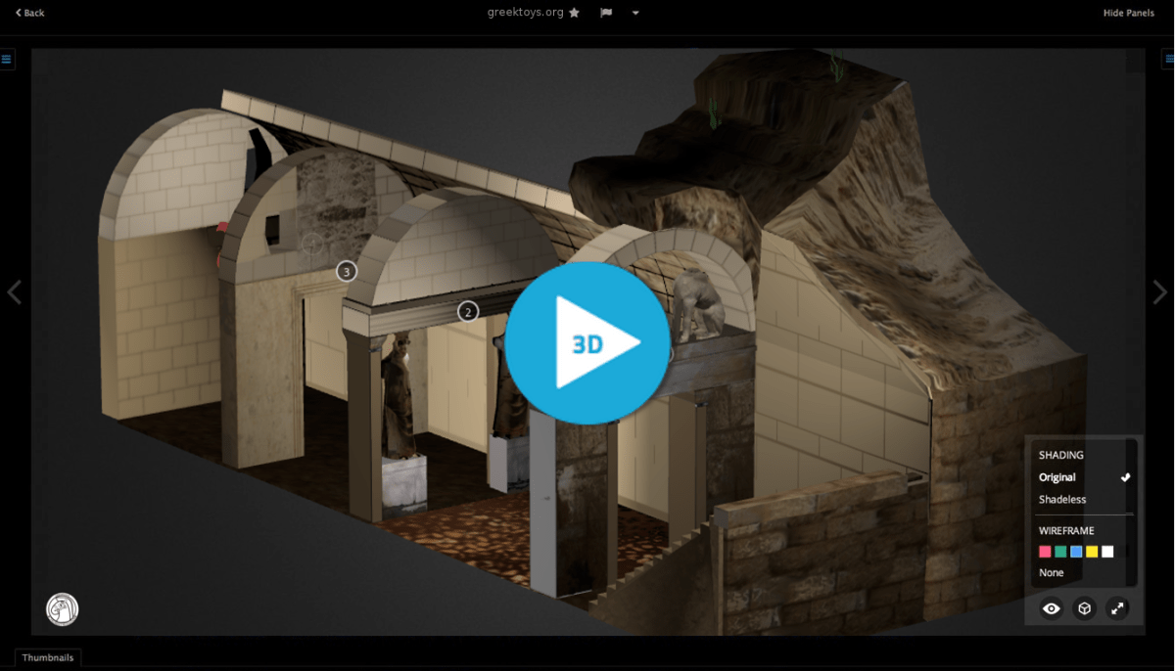Pick the pink wireframe color swatch
Viewport: 1175px width, 671px height.
1045,552
